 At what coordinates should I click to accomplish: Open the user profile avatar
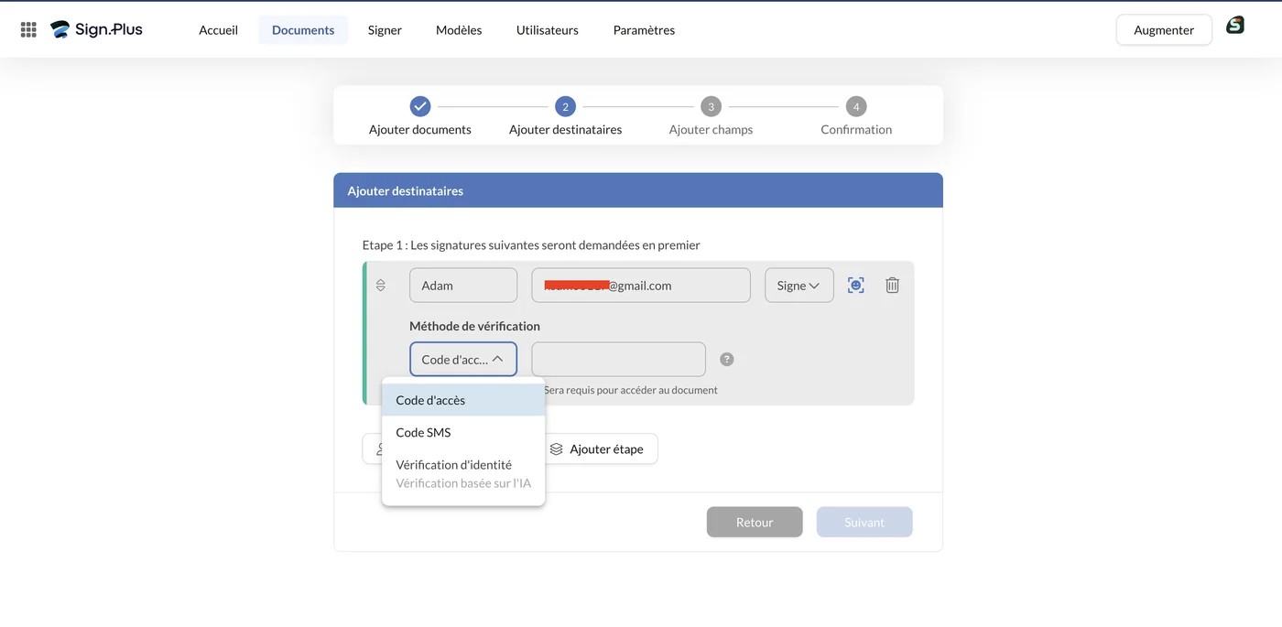point(1235,26)
